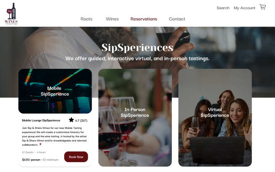
Task: Click the $125/ person price text
Action: click(x=31, y=160)
